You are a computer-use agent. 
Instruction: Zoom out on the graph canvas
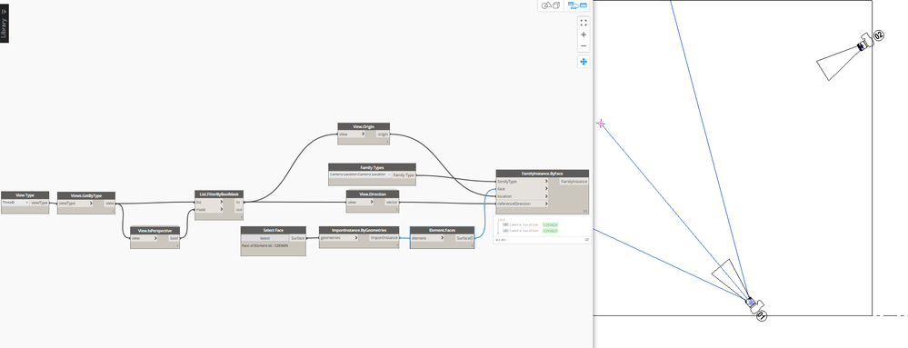584,46
